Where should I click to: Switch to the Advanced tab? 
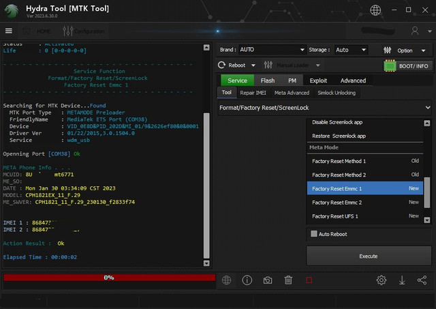pyautogui.click(x=353, y=80)
